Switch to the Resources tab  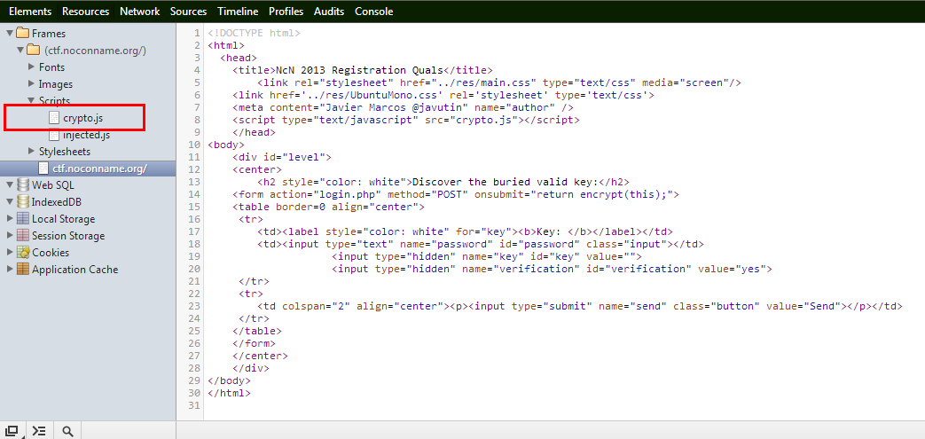click(x=85, y=12)
